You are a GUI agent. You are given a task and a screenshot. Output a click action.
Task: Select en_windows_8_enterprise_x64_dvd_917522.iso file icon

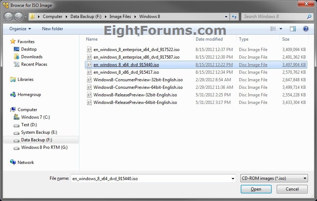pos(89,50)
